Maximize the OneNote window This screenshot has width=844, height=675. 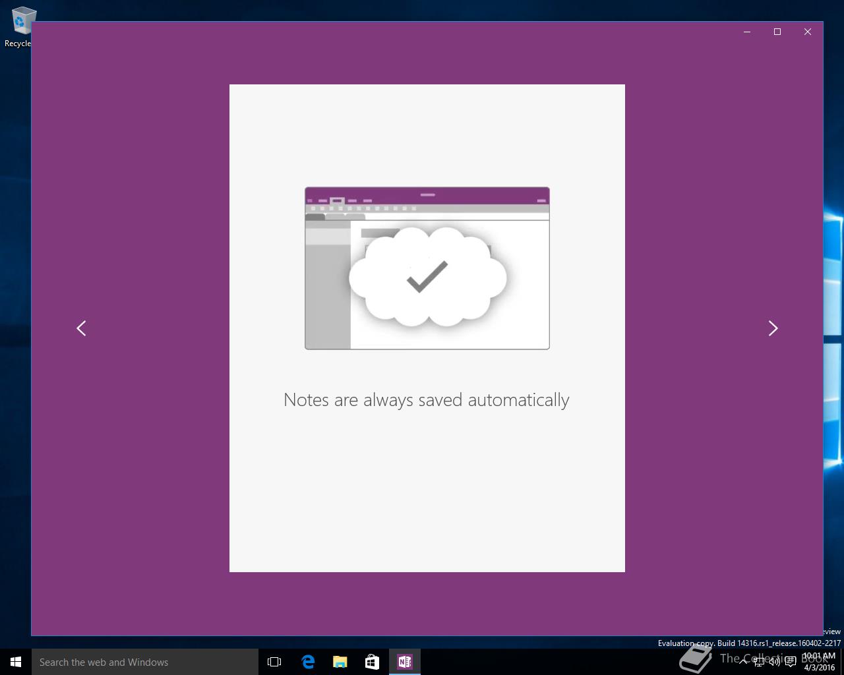(x=777, y=32)
